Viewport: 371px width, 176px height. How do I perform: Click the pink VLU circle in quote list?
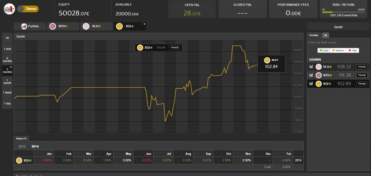coord(318,67)
